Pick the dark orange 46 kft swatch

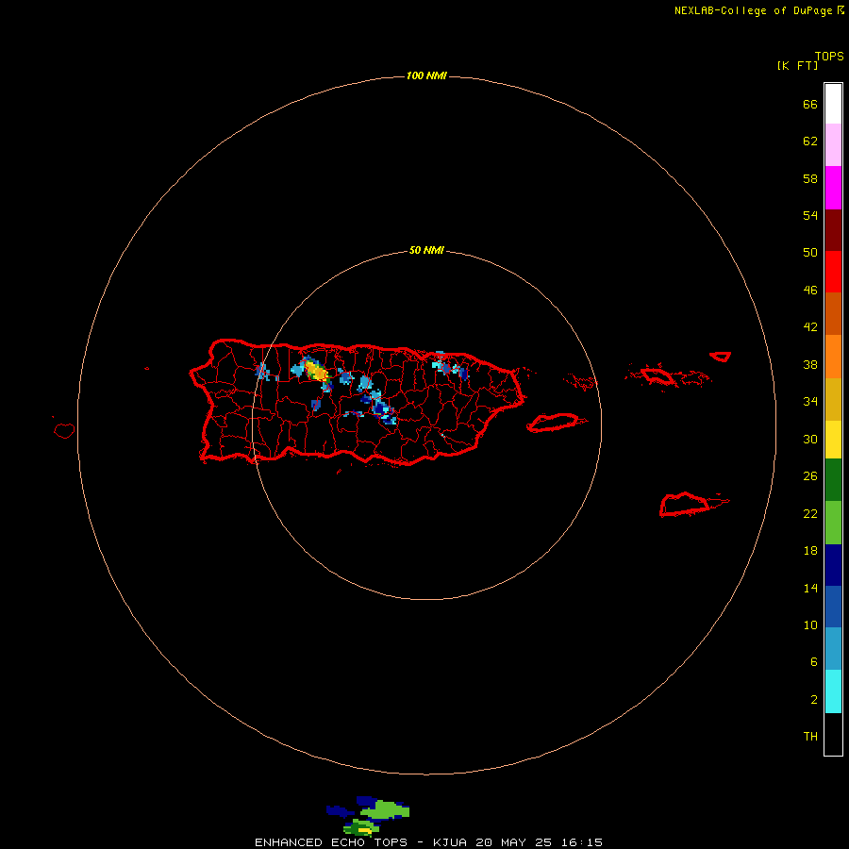833,313
